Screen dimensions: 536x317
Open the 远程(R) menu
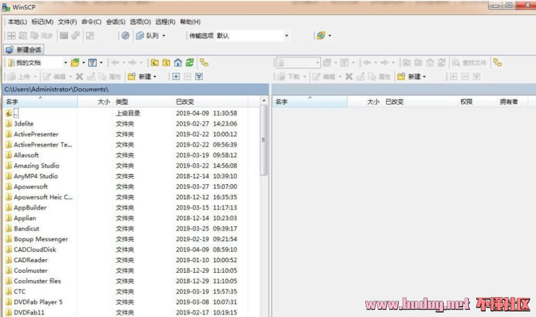165,22
